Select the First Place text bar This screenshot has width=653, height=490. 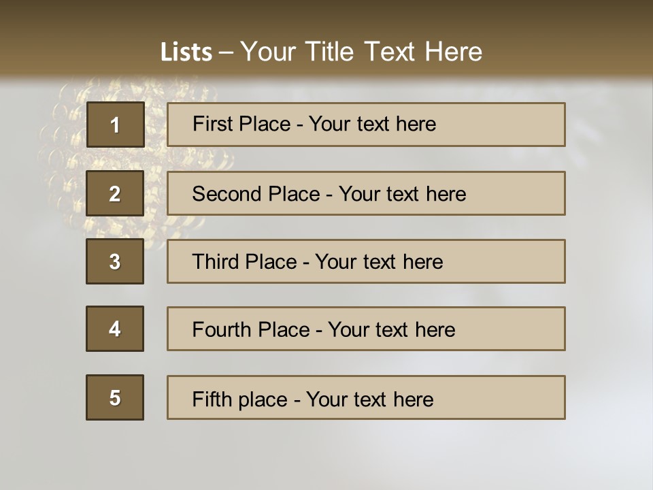click(366, 125)
